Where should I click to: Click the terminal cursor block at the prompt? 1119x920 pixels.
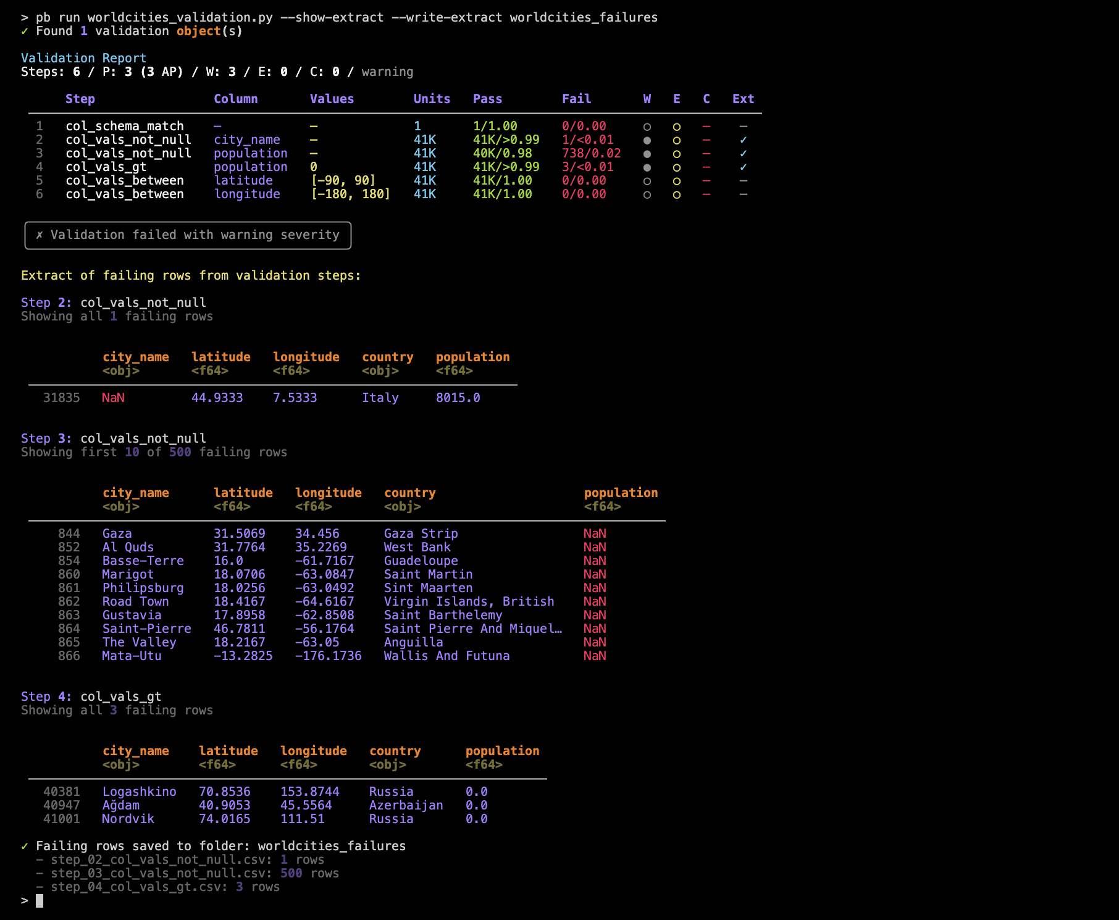coord(40,901)
